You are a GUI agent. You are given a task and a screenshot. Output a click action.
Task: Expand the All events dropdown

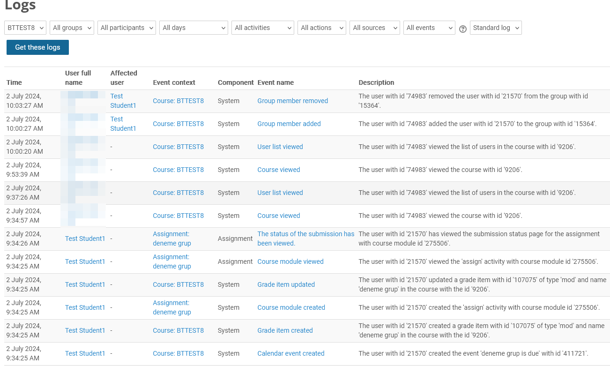[x=429, y=28]
